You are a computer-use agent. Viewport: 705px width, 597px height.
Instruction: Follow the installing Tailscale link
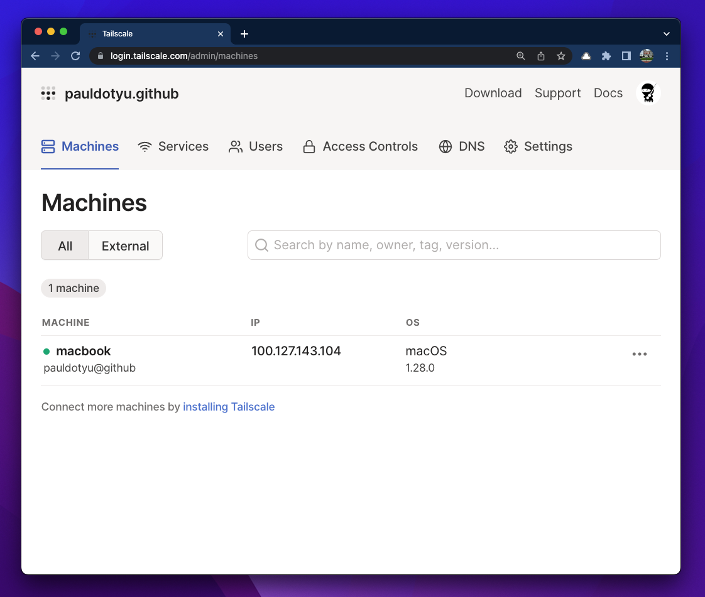click(229, 407)
